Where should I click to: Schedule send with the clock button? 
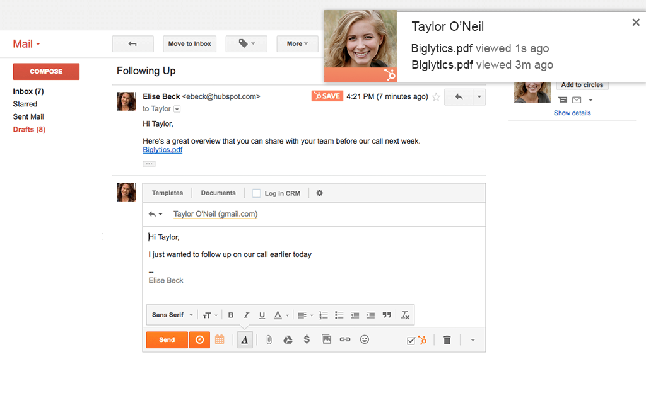[199, 339]
